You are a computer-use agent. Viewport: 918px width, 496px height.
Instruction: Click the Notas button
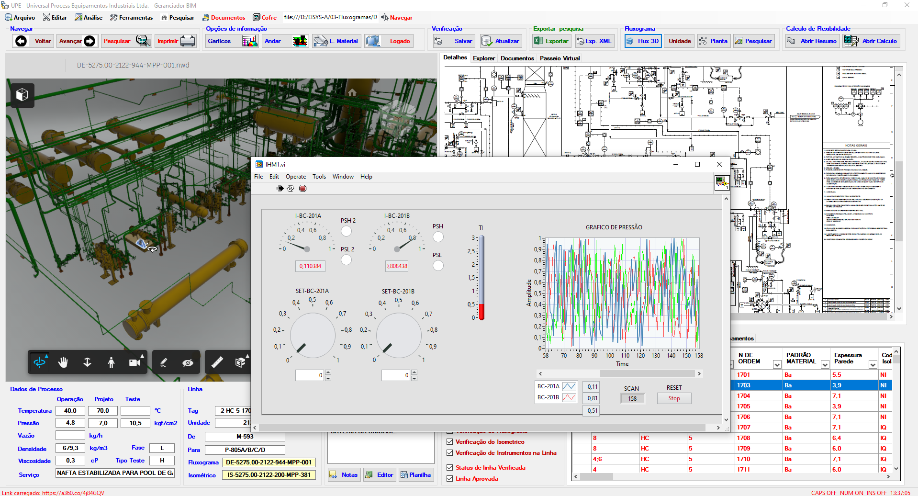coord(344,475)
